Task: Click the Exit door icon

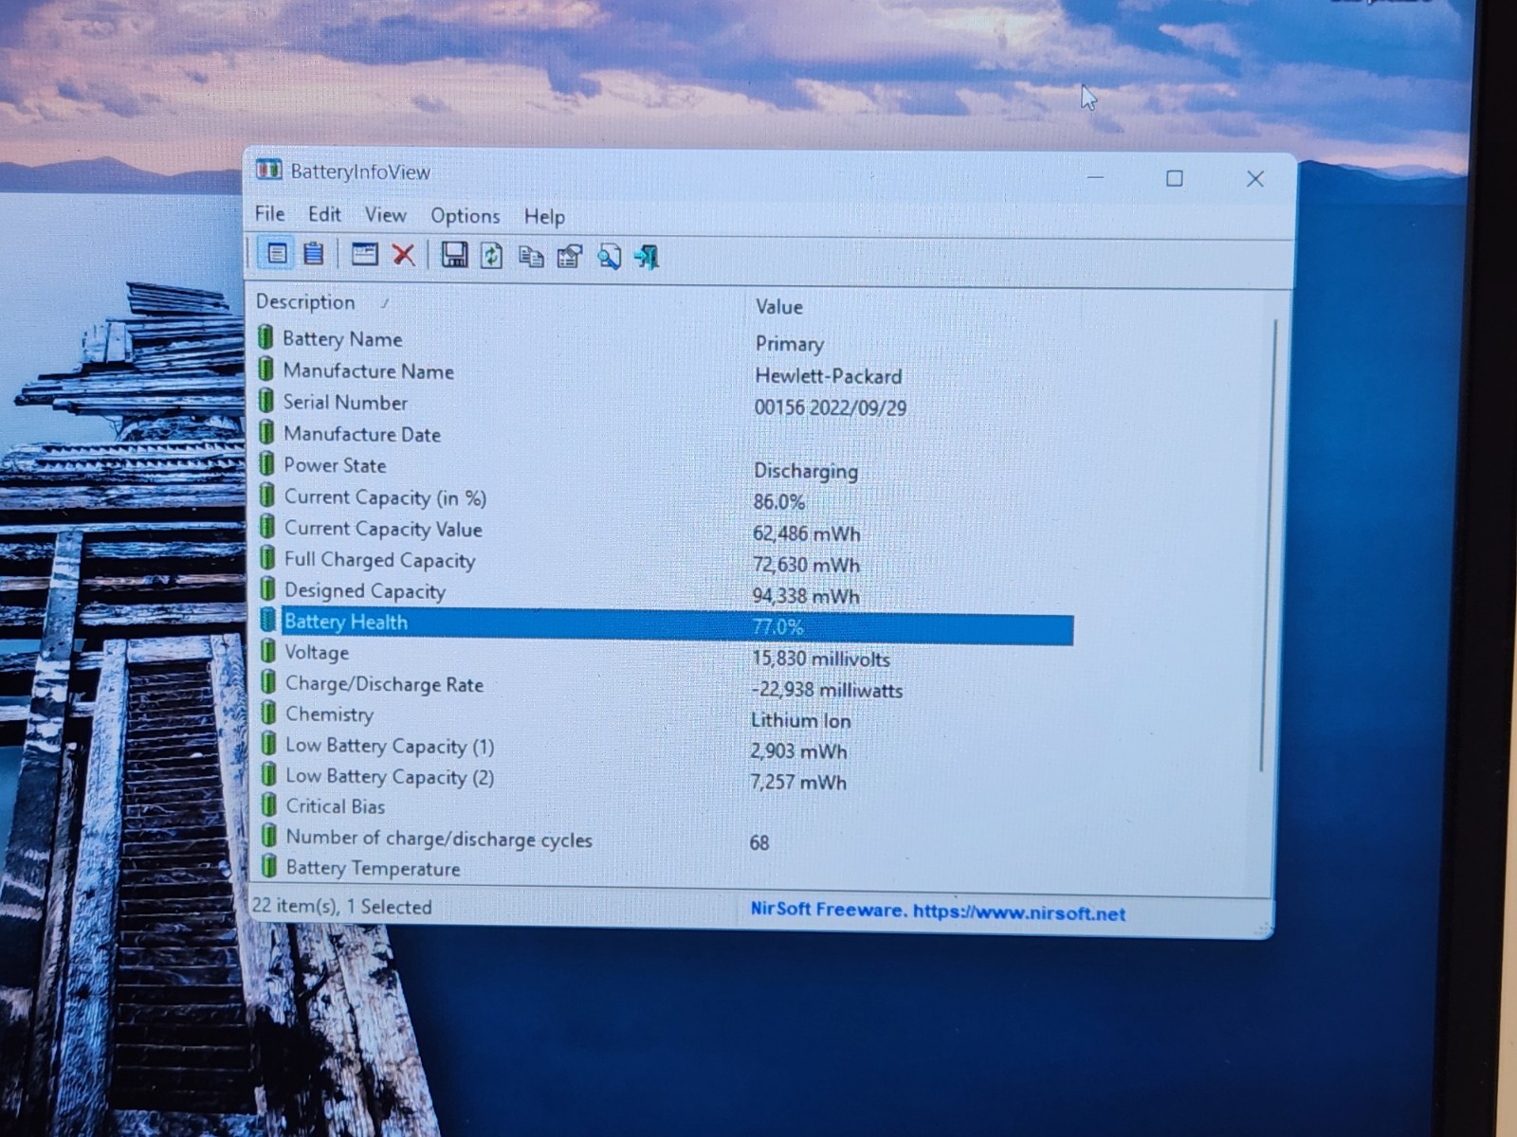Action: (x=648, y=257)
